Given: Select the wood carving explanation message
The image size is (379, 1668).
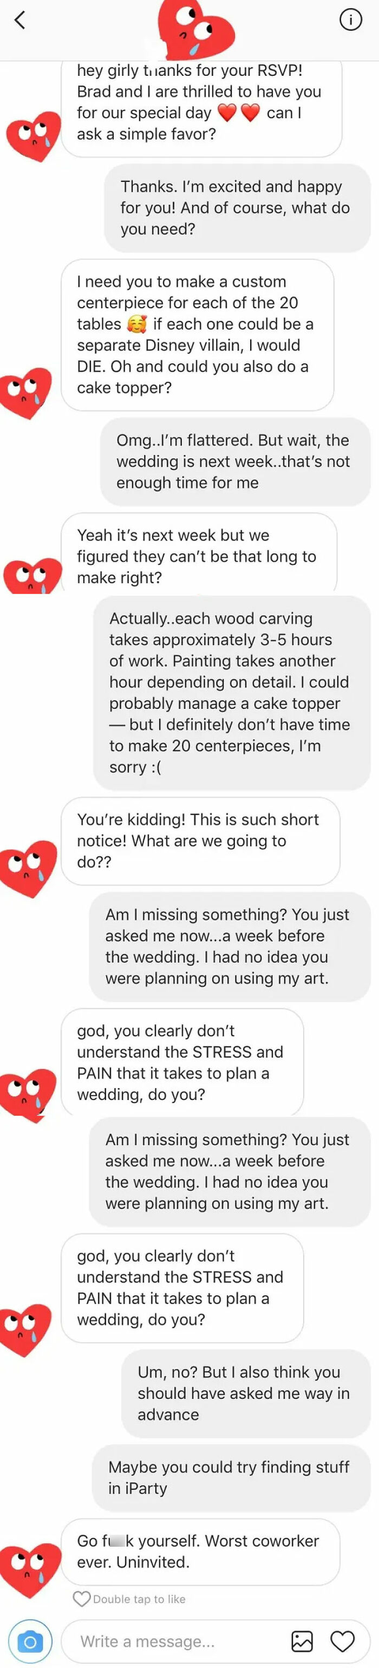Looking at the screenshot, I should [230, 693].
